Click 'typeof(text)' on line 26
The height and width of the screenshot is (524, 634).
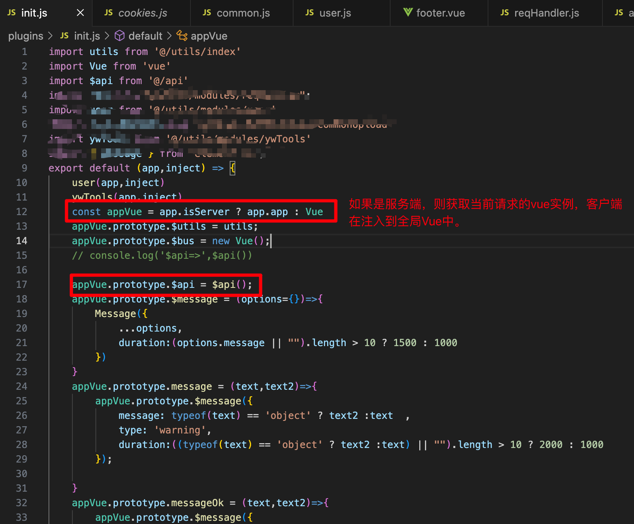click(206, 416)
